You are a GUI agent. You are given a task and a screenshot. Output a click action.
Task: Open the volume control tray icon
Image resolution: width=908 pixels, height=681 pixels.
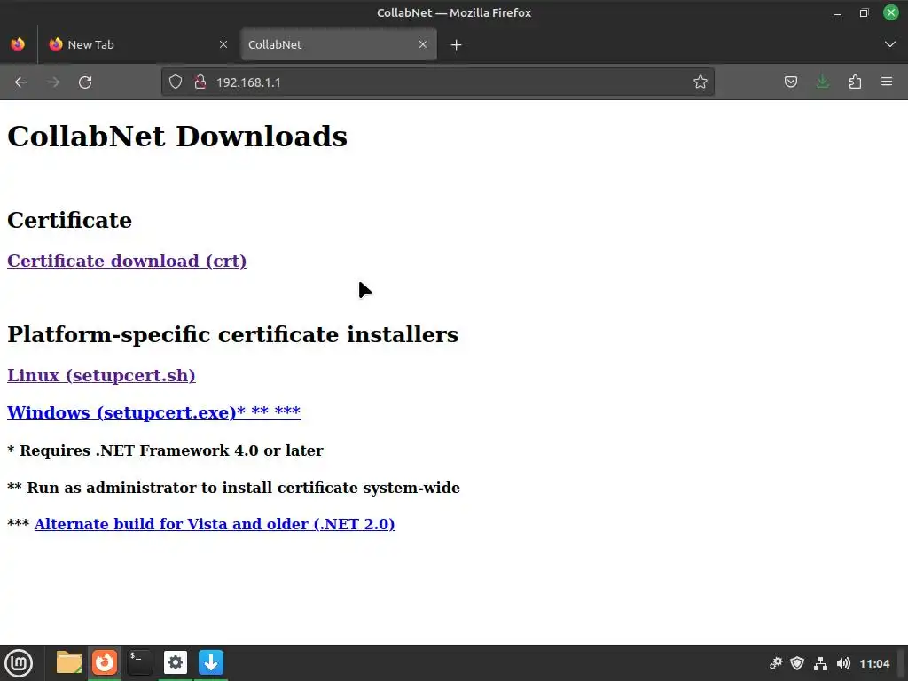(x=844, y=663)
